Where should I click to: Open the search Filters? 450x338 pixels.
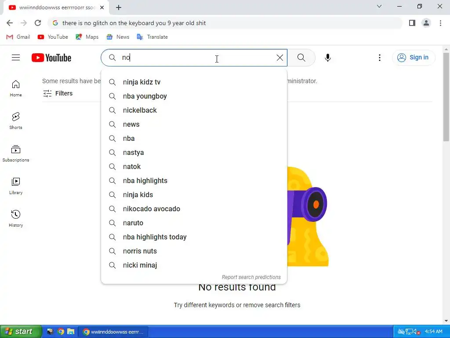click(x=58, y=93)
